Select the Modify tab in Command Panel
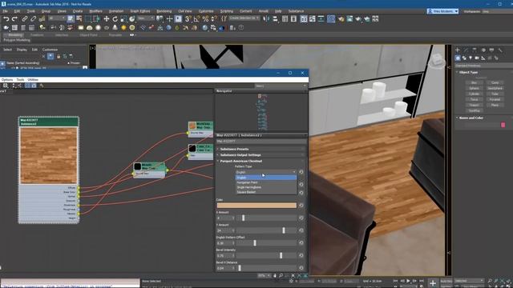The width and height of the screenshot is (513, 288). click(466, 50)
